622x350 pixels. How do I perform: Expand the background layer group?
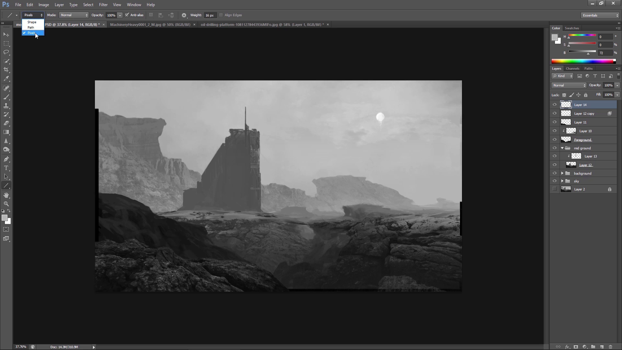(562, 173)
